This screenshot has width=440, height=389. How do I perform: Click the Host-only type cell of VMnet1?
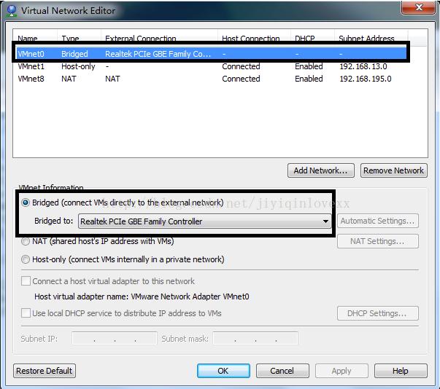[x=78, y=66]
